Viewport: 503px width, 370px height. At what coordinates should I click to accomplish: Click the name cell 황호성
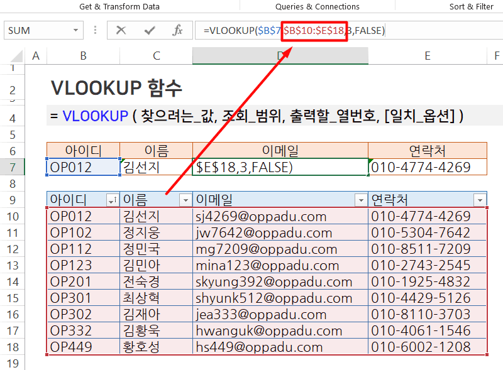[156, 347]
